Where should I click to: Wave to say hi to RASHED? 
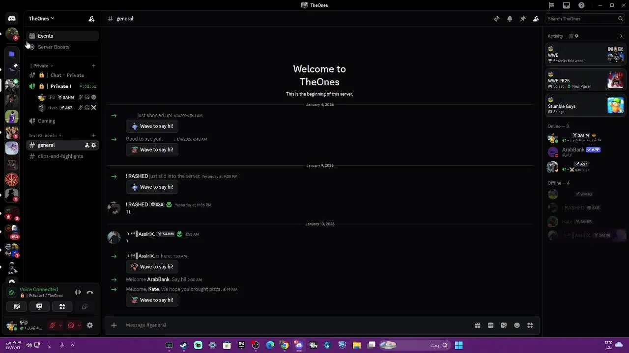coord(152,187)
